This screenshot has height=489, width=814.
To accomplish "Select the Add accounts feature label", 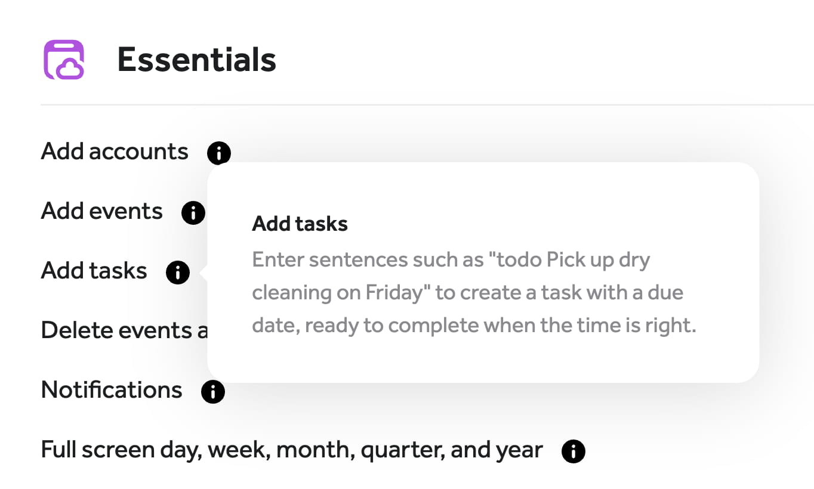I will (115, 151).
